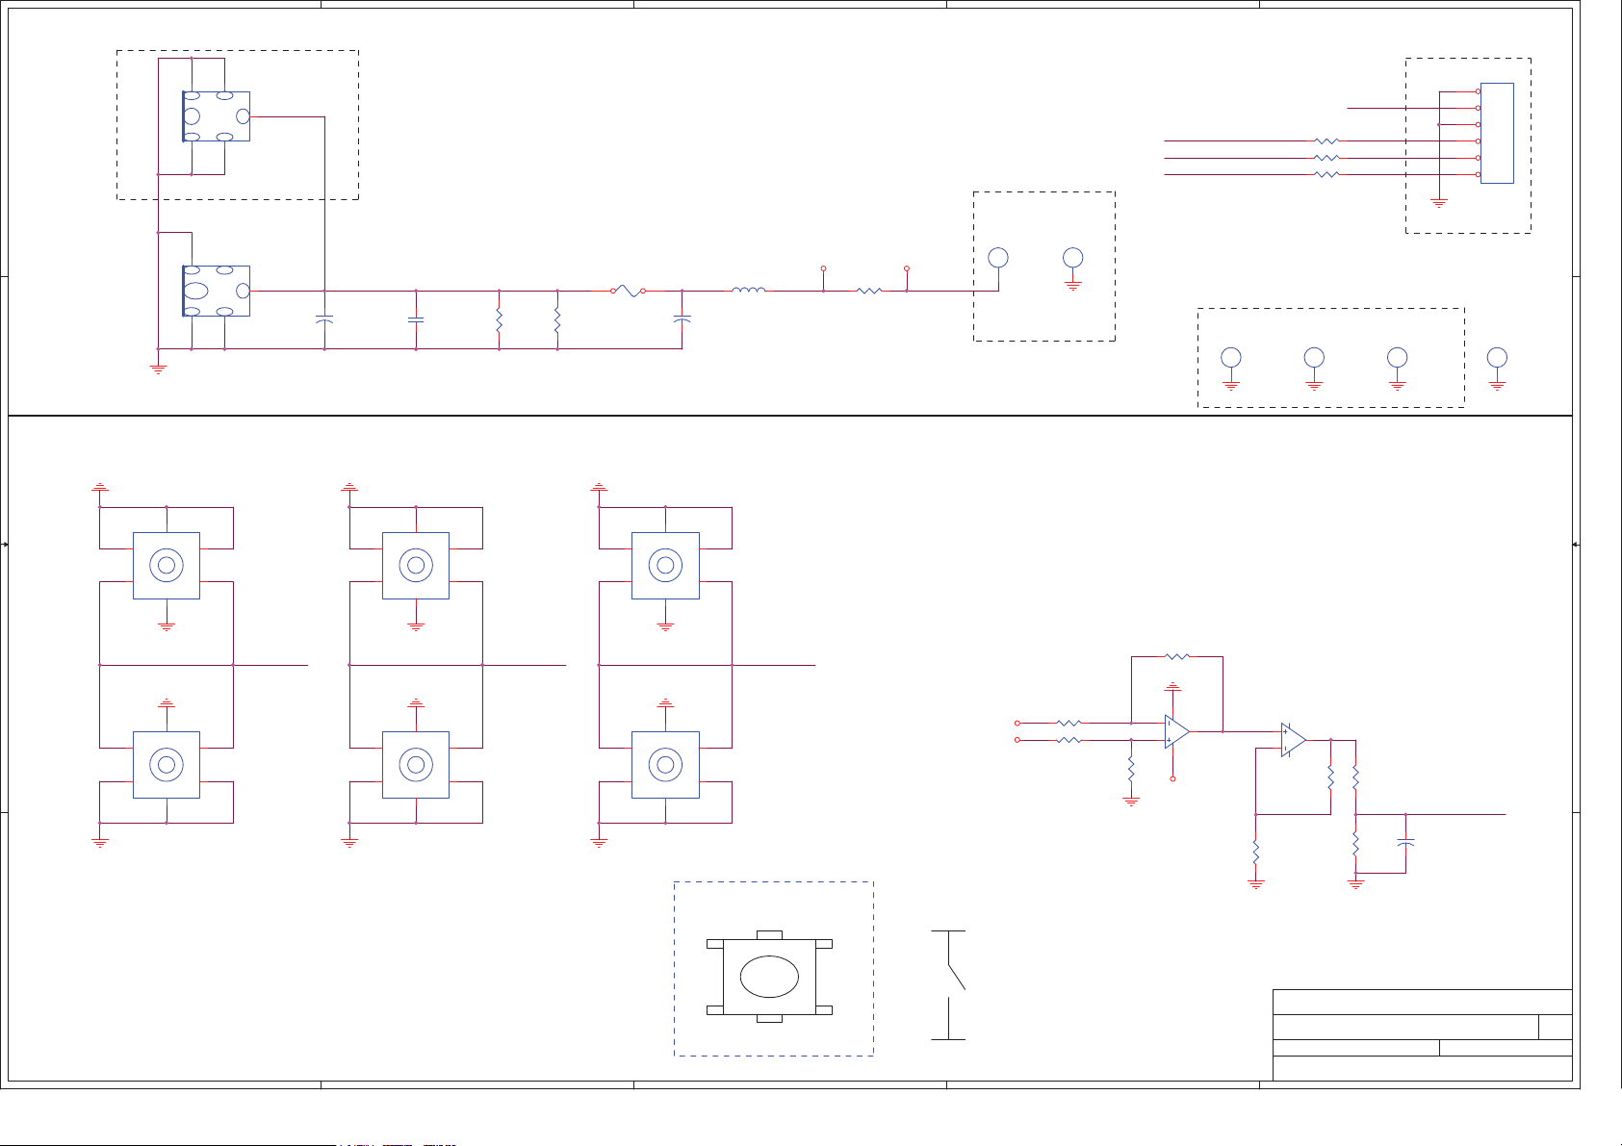Select the pull-down resistor at the first op-amp input
This screenshot has height=1146, width=1622.
(x=1131, y=770)
